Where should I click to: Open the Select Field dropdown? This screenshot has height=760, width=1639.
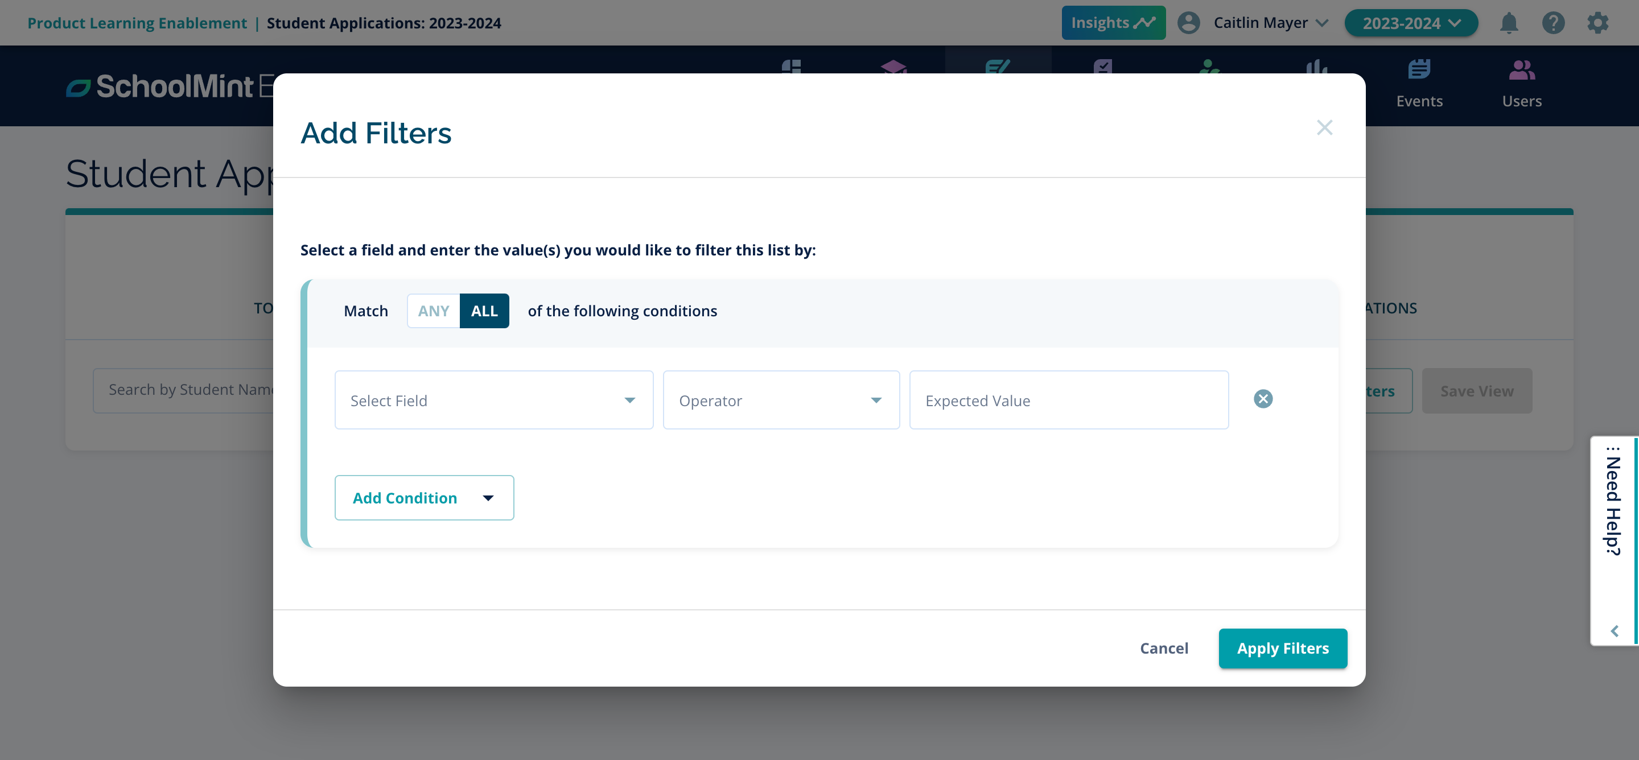pyautogui.click(x=494, y=400)
